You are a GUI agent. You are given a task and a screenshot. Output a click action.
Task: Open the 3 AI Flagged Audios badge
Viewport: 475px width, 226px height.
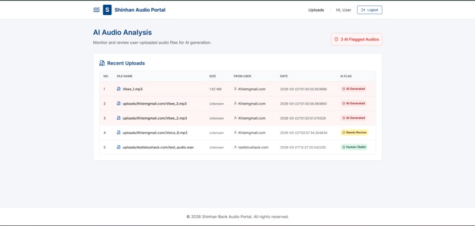357,39
